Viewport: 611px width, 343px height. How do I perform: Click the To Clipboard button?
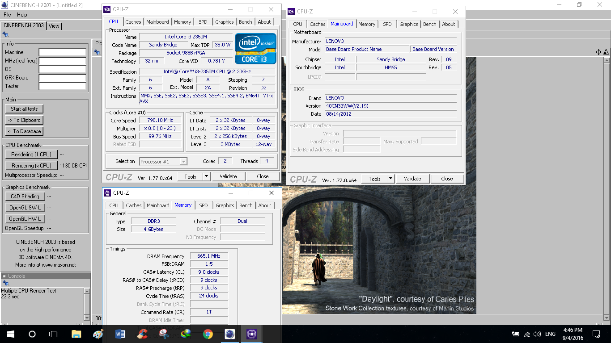click(25, 120)
